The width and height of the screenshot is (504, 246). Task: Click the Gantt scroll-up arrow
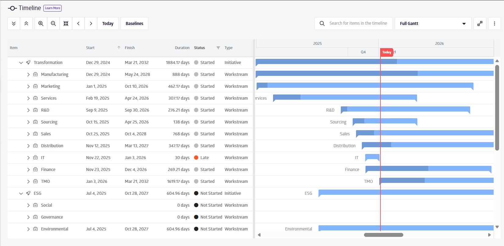[x=497, y=61]
